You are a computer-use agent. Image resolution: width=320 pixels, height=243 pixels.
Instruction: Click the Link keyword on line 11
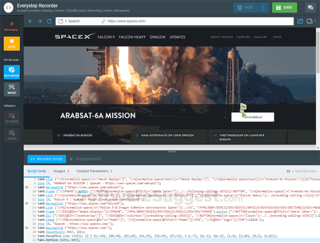[x=50, y=196]
